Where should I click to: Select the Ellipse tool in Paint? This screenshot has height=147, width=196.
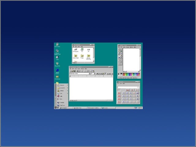click(119, 64)
